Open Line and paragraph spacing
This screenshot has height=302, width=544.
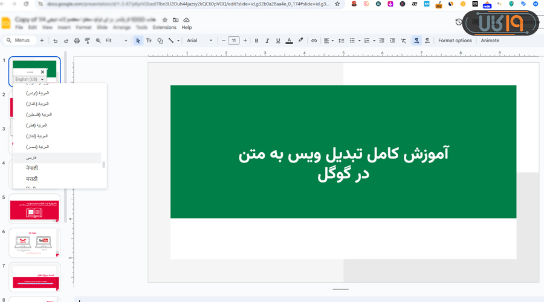coord(342,40)
